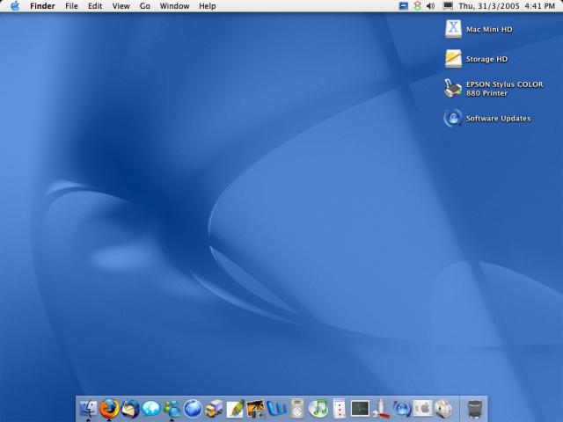Image resolution: width=563 pixels, height=422 pixels.
Task: Click the red and green status menu icon
Action: 417,6
